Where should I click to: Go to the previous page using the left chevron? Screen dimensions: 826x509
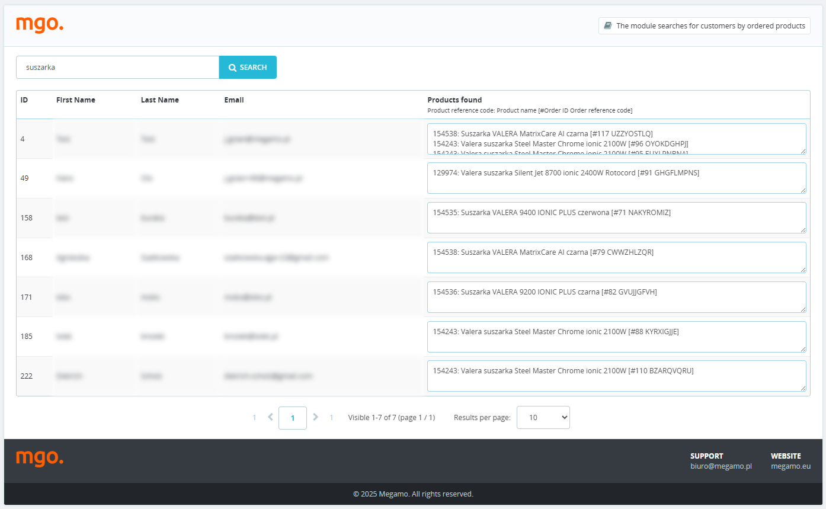270,417
